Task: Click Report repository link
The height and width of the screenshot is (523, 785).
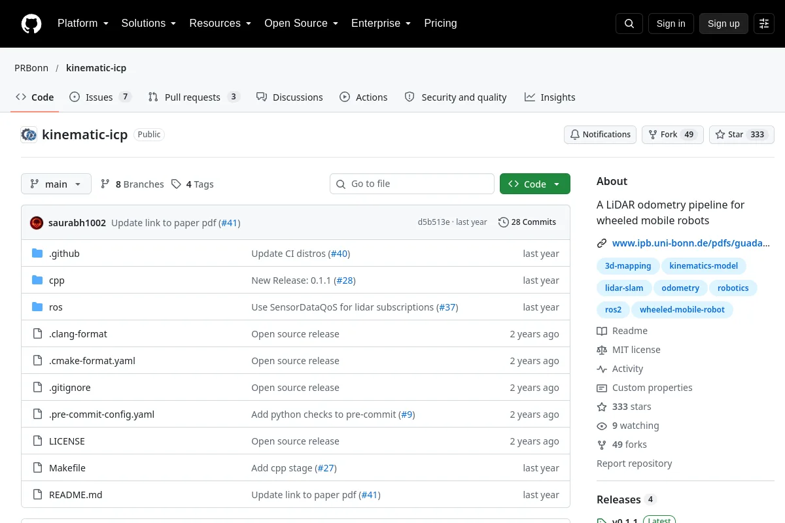Action: (635, 464)
